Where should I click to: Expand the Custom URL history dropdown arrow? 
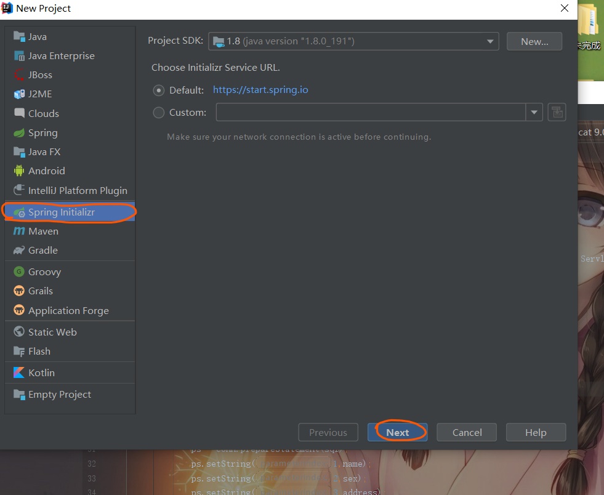point(534,112)
